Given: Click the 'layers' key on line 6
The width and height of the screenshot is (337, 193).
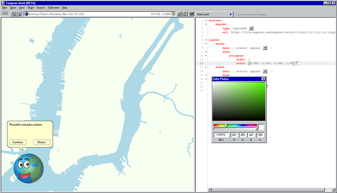Looking at the screenshot, I should coord(215,40).
